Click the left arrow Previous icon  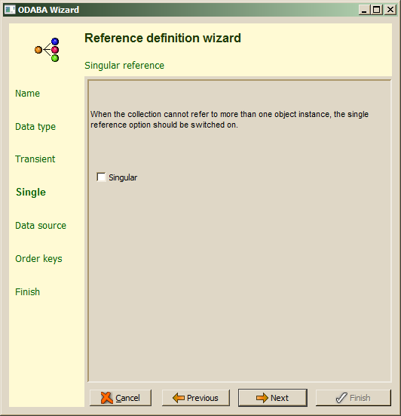pos(179,398)
